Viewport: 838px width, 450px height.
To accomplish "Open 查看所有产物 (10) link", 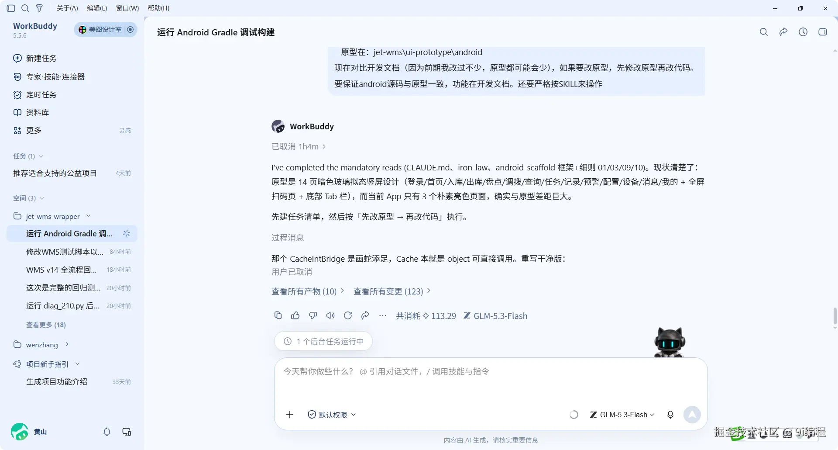I will (308, 291).
